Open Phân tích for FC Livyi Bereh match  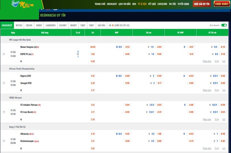pyautogui.click(x=207, y=120)
